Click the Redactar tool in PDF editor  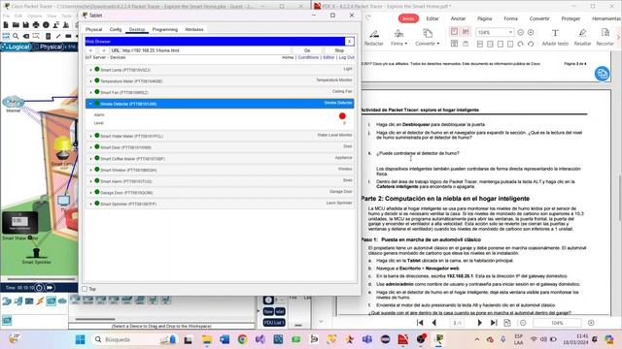[373, 38]
